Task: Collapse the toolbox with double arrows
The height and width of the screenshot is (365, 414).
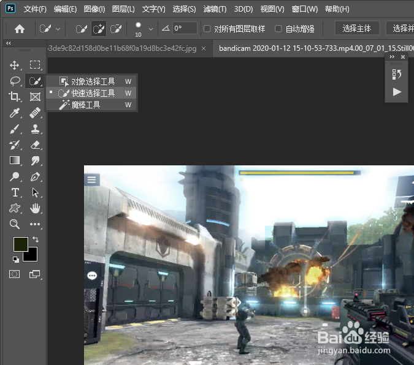Action: [x=9, y=43]
